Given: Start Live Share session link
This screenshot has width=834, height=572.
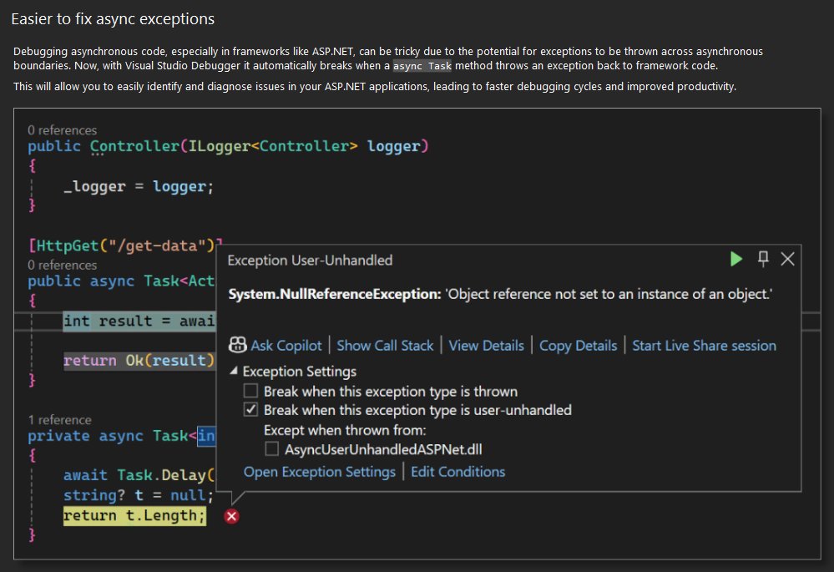Looking at the screenshot, I should coord(705,346).
